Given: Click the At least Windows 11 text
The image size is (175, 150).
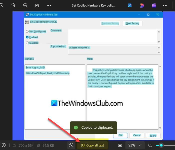Looking at the screenshot, I should pos(80,48).
